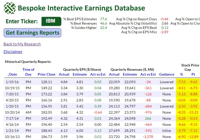
Task: Click actual EPS value 6.13
Action: click(x=64, y=131)
